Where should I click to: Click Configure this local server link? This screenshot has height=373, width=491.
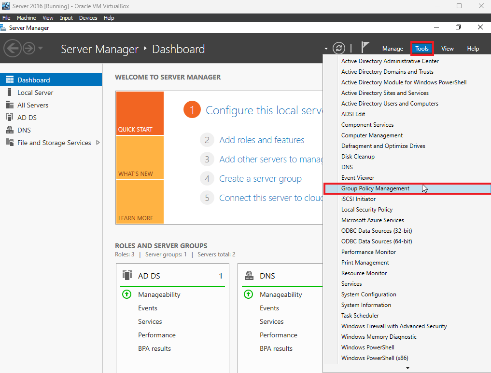[x=264, y=110]
